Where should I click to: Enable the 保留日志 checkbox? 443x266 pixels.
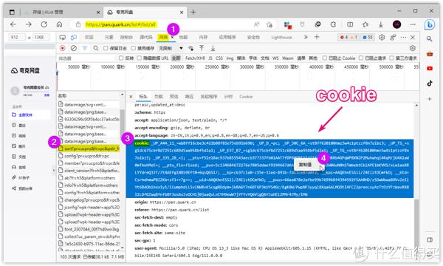click(106, 48)
